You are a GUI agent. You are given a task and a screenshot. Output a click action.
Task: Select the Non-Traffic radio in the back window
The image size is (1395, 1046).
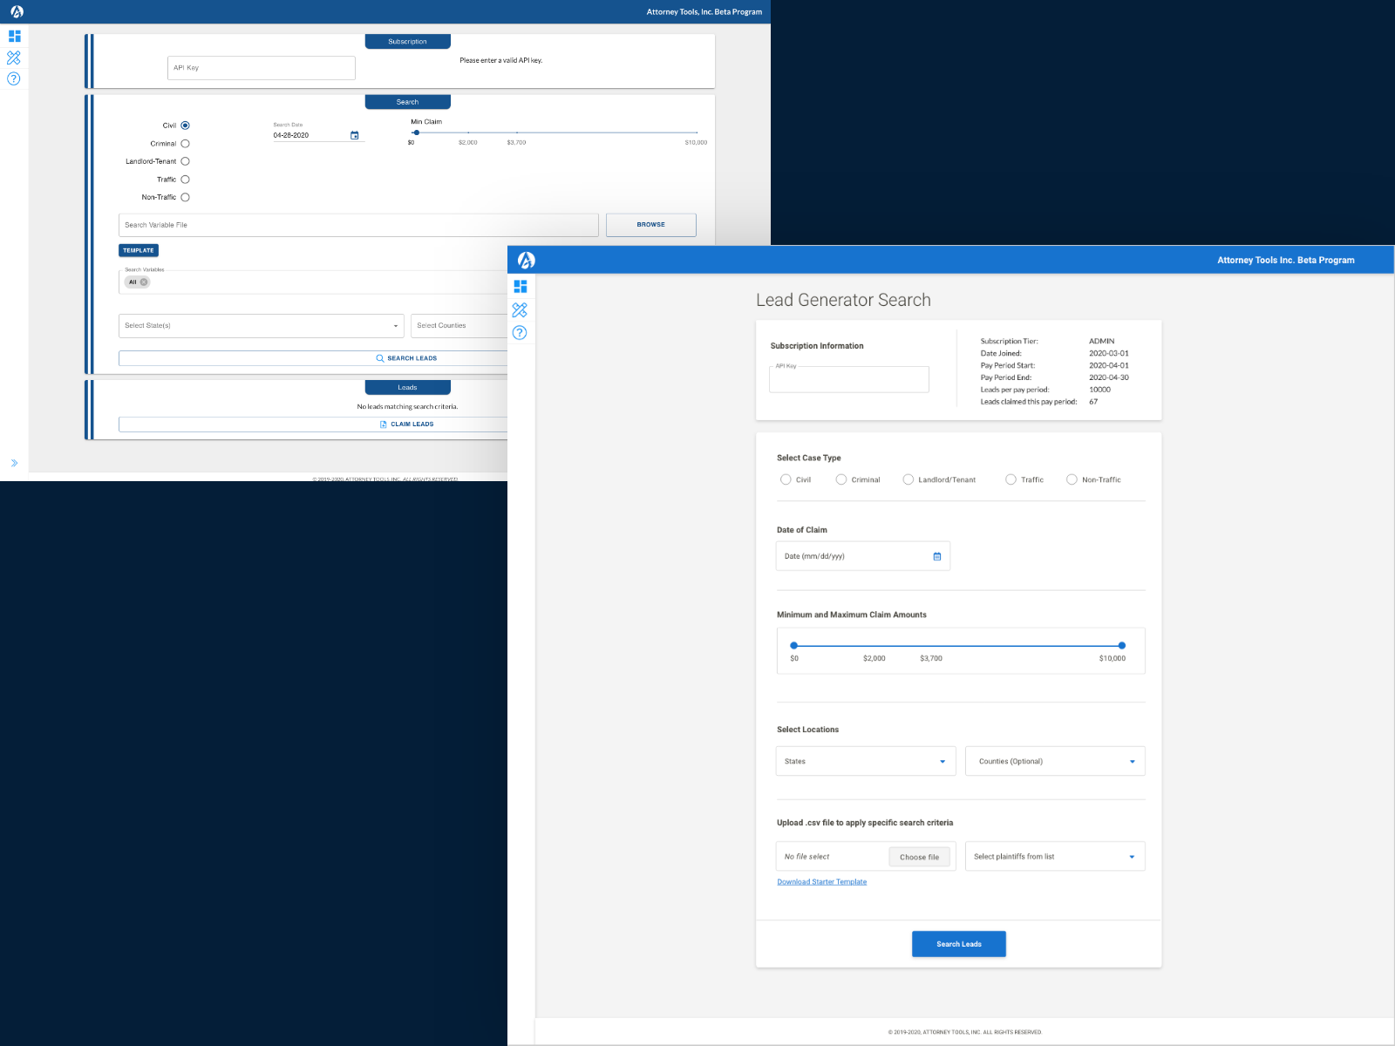(x=185, y=198)
